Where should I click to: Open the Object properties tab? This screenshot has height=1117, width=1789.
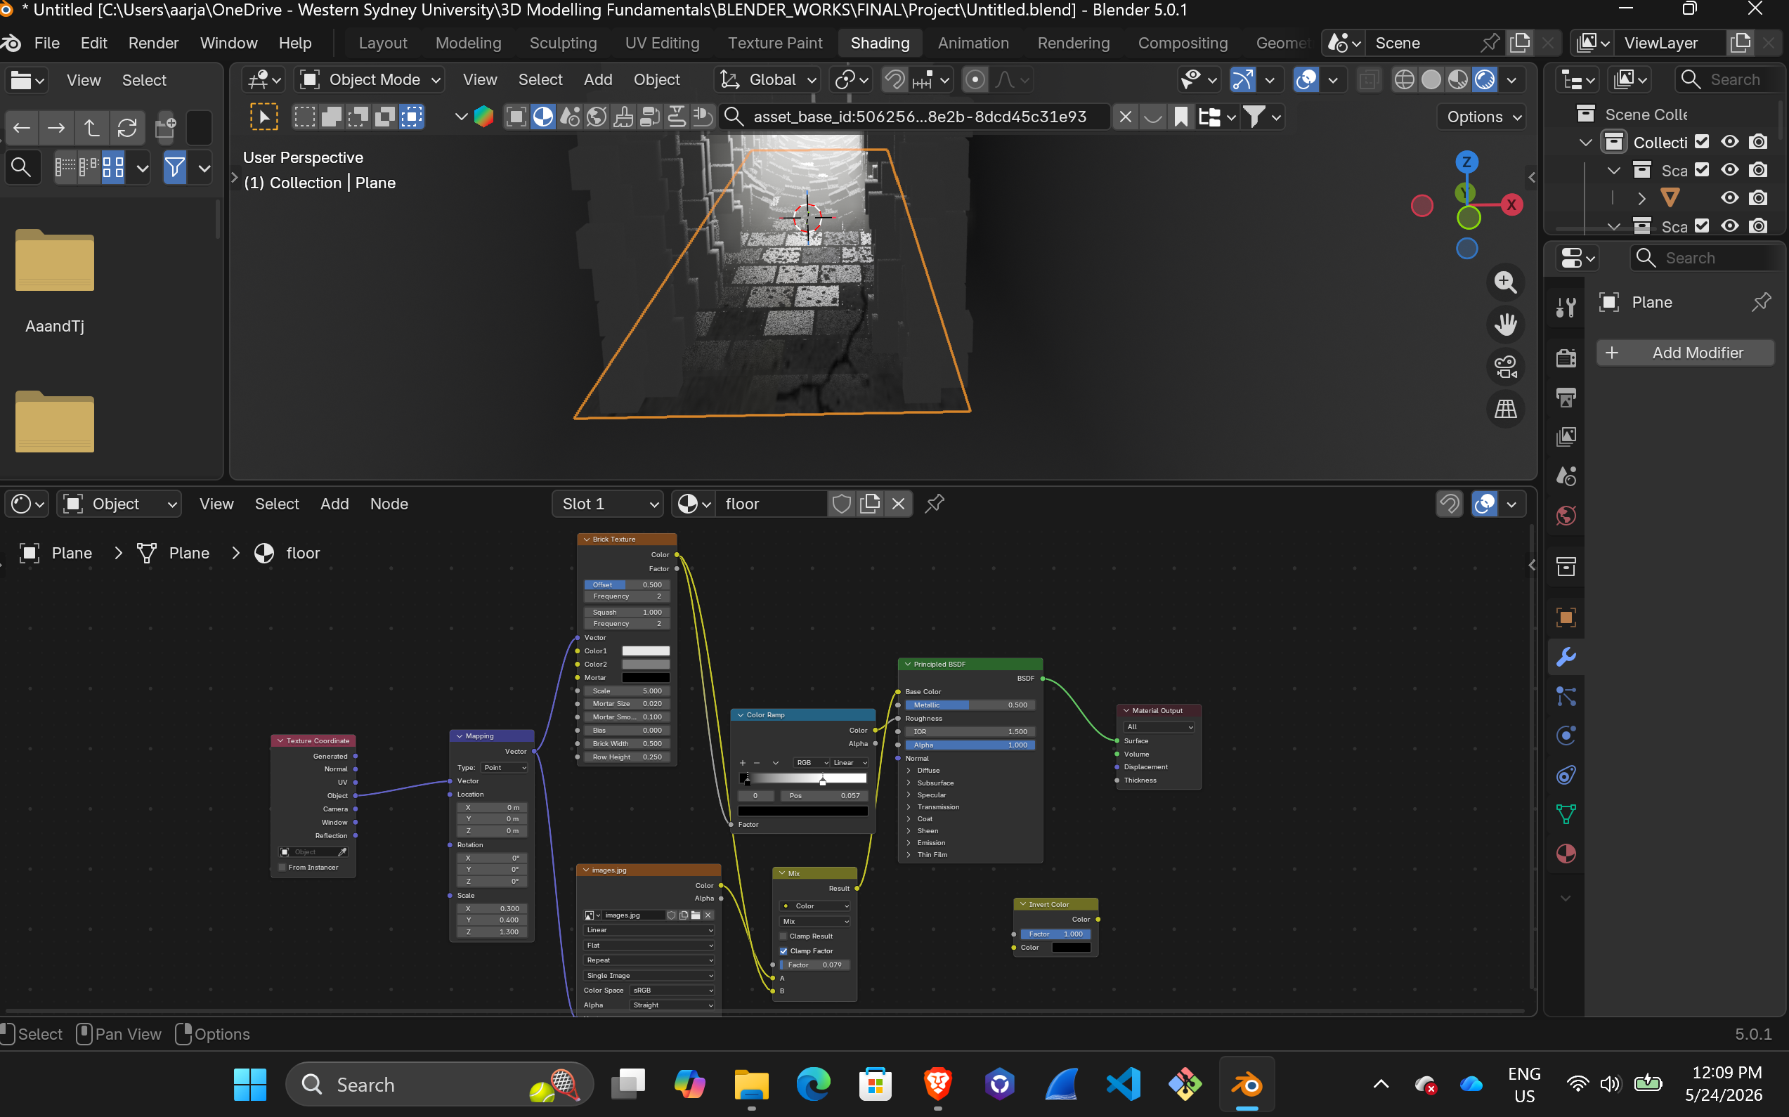tap(1566, 618)
